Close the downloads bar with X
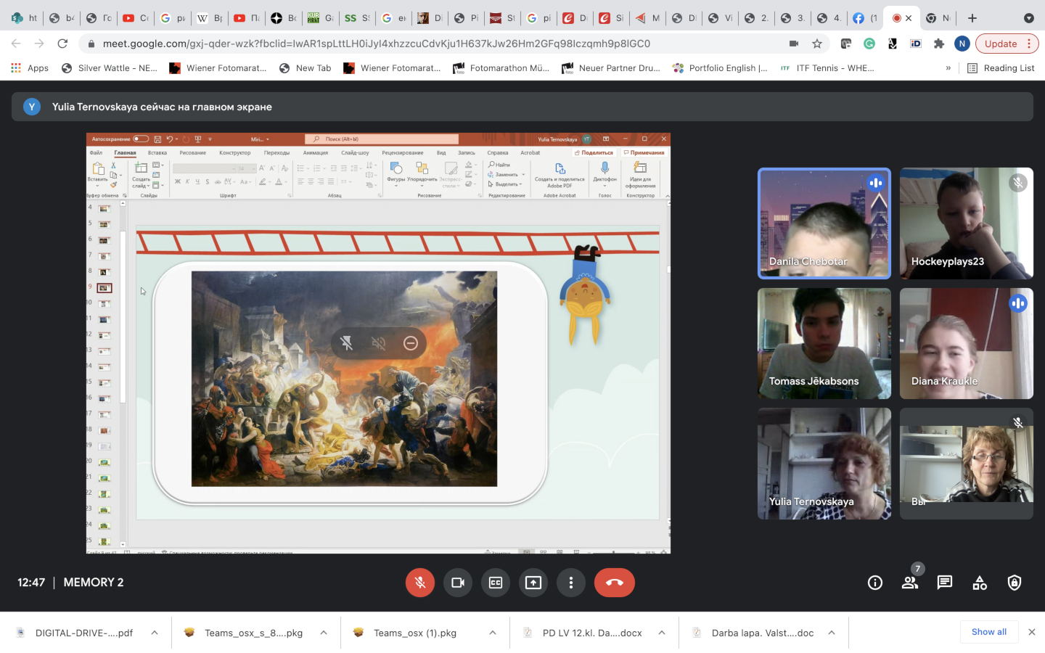Screen dimensions: 1045x653 click(1032, 632)
